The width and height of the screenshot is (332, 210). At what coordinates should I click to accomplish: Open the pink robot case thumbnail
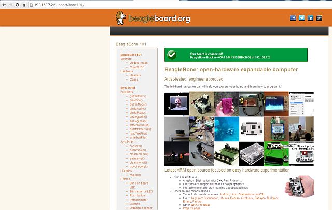pos(227,104)
